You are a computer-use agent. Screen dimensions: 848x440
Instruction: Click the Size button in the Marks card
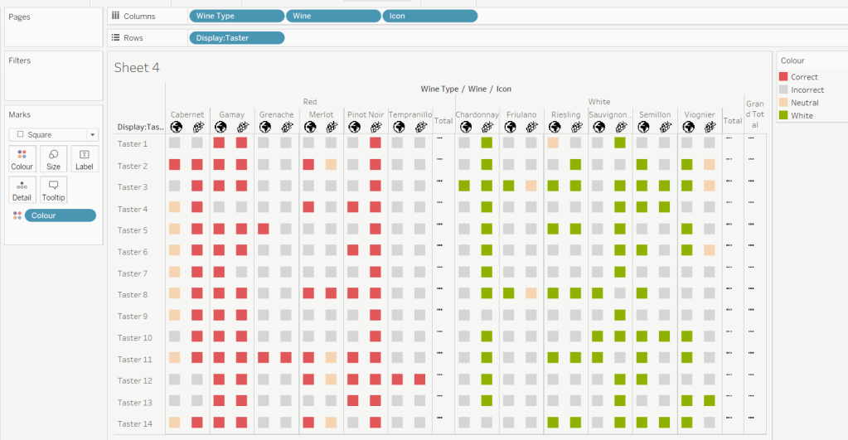click(x=53, y=159)
